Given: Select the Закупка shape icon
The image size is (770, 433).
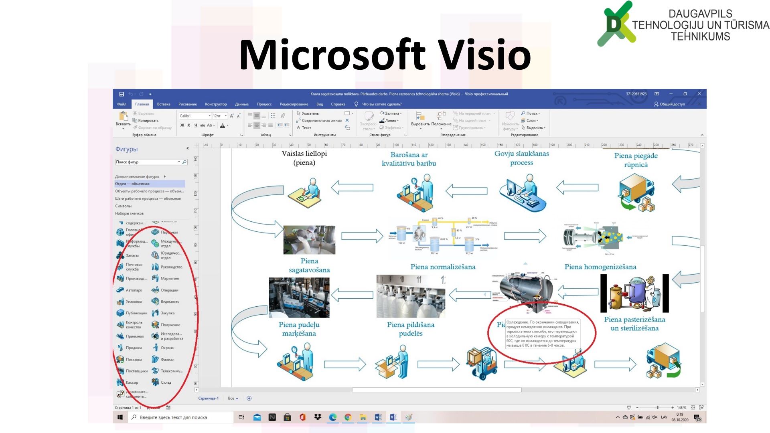Looking at the screenshot, I should coord(155,313).
